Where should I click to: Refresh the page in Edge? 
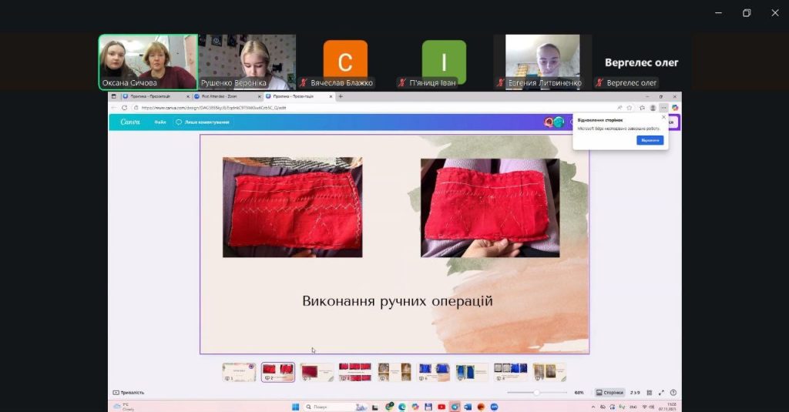point(126,108)
